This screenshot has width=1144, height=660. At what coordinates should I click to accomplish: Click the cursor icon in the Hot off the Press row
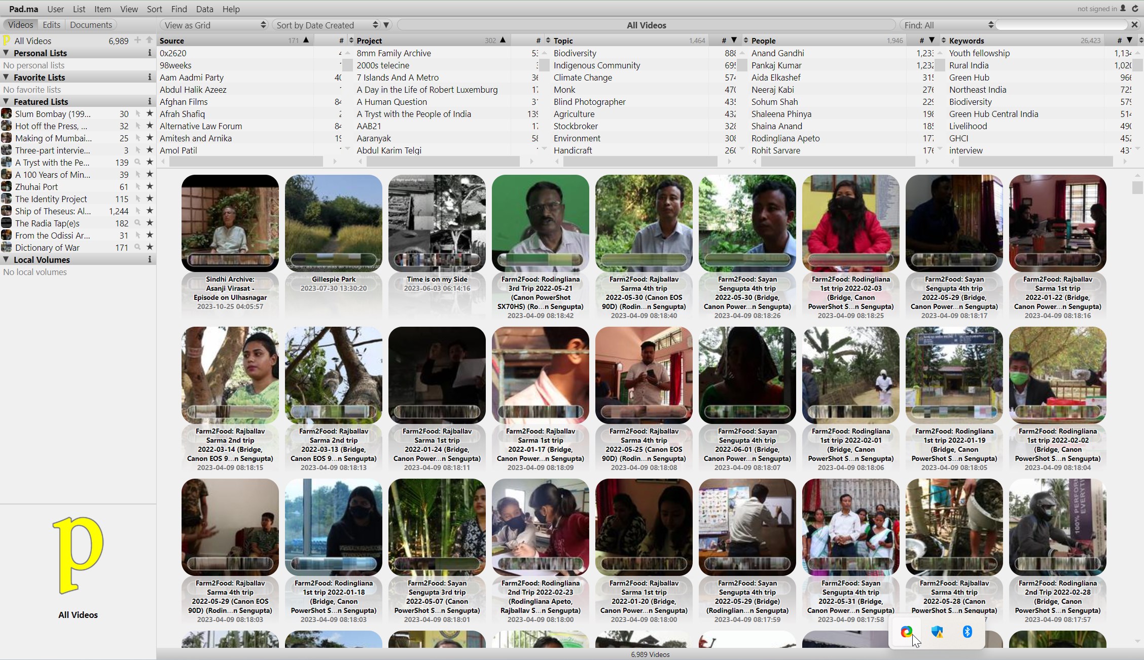[x=137, y=126]
